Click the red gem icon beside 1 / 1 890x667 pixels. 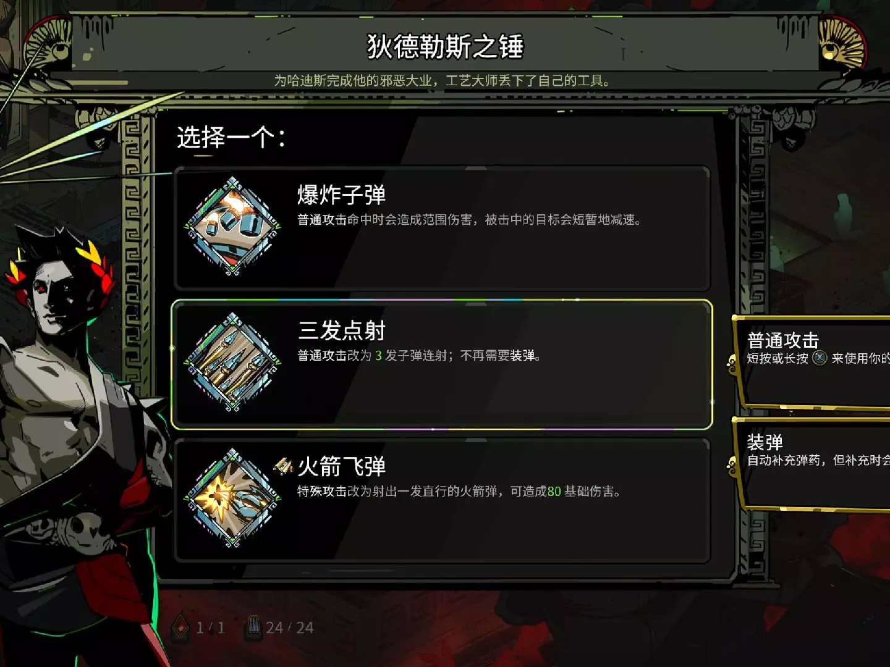tap(180, 628)
